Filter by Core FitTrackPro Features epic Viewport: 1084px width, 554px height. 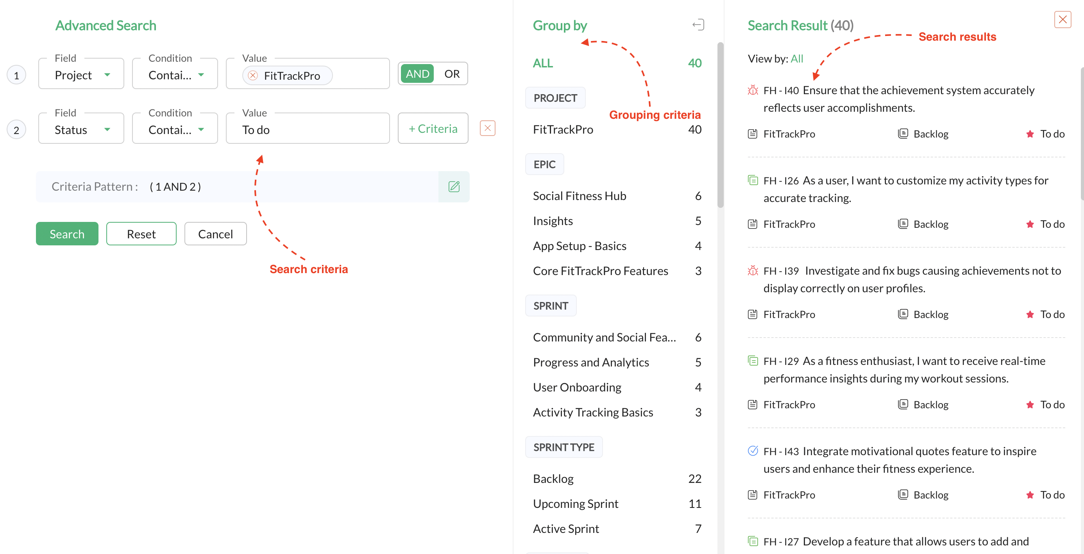(617, 271)
